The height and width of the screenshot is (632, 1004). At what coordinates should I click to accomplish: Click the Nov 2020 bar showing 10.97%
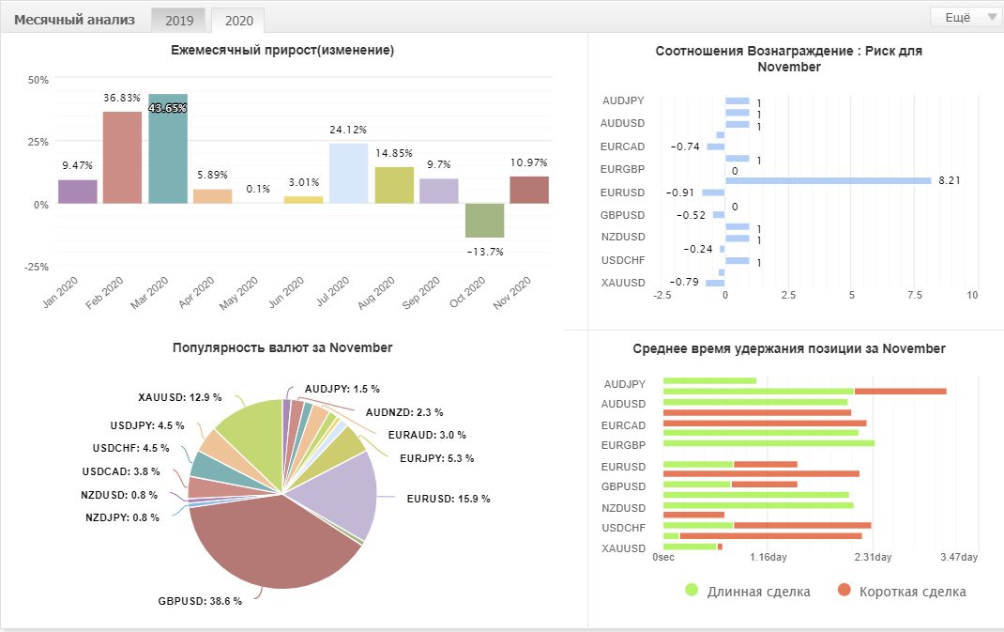pos(529,190)
